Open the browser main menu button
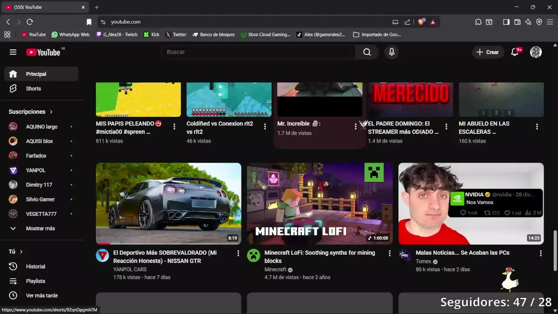558x314 pixels. [x=550, y=22]
